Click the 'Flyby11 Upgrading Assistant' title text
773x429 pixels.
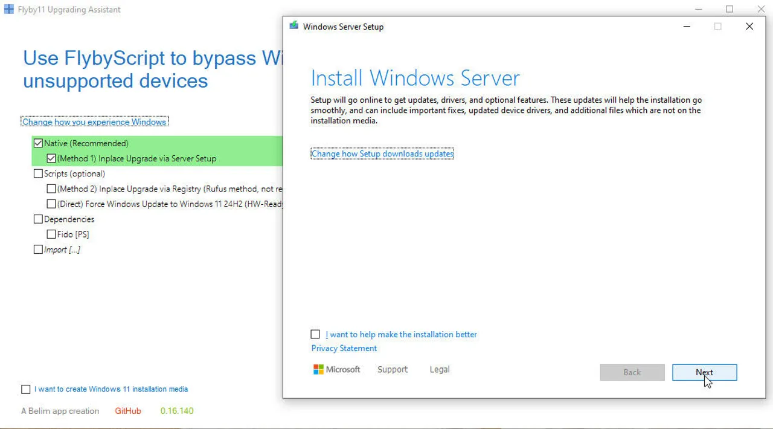click(69, 10)
